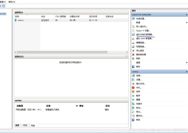
Task: Click the 确定 status cell in network details
Action: pyautogui.click(x=107, y=109)
